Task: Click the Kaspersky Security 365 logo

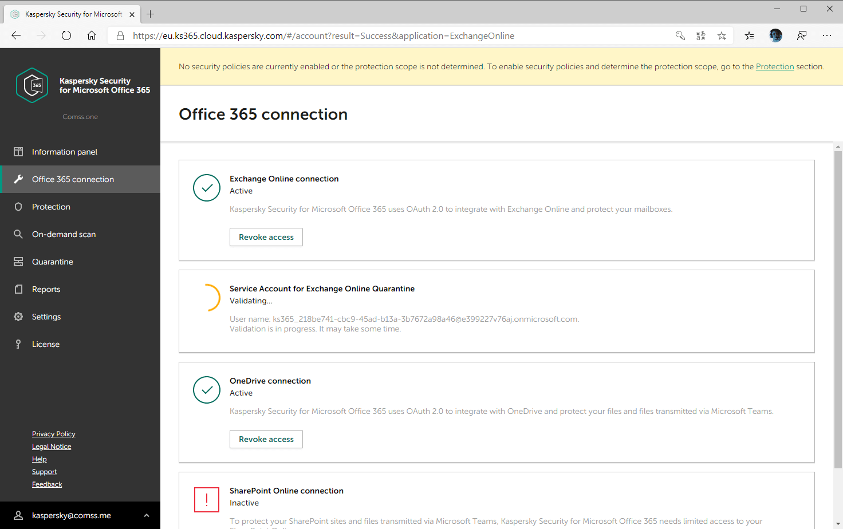Action: coord(32,86)
